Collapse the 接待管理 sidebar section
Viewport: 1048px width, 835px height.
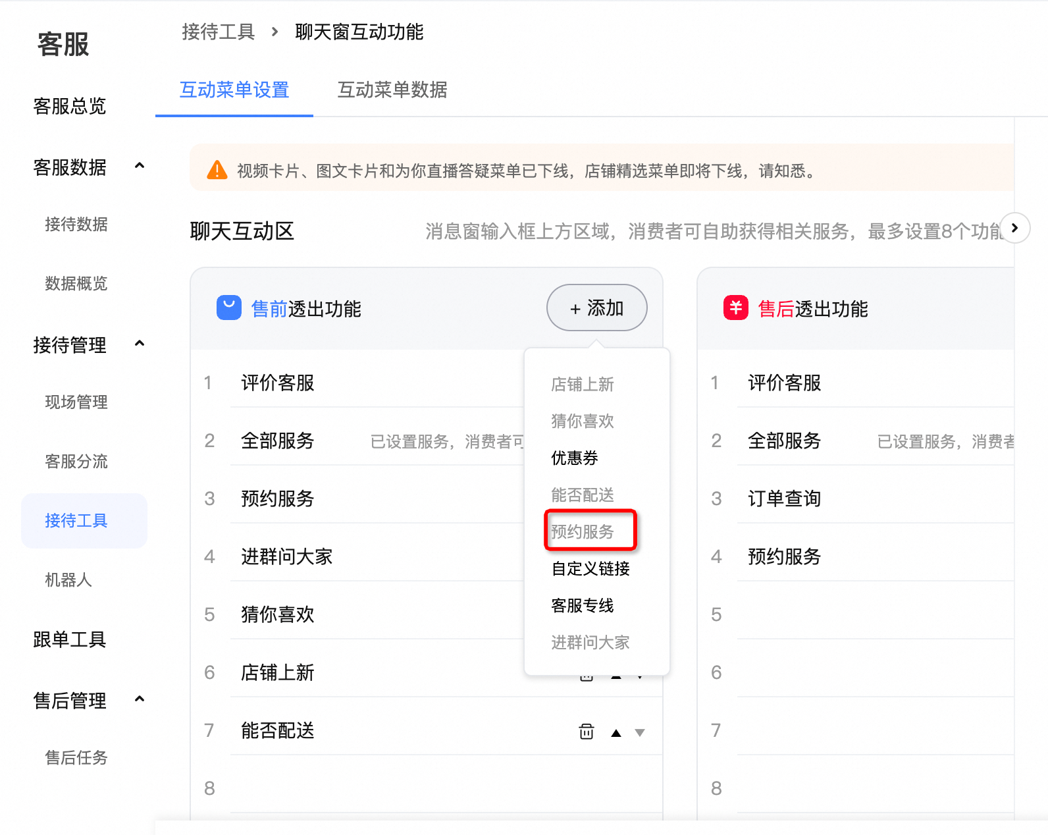140,344
